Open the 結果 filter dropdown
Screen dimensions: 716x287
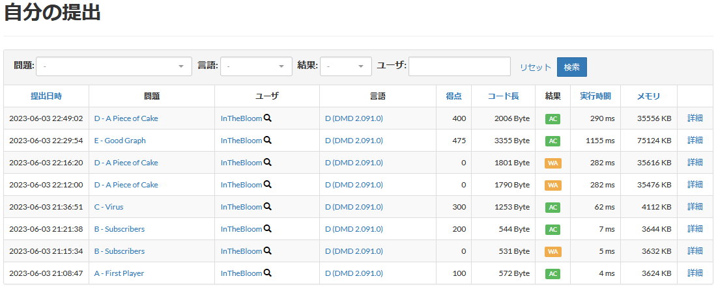(x=346, y=66)
